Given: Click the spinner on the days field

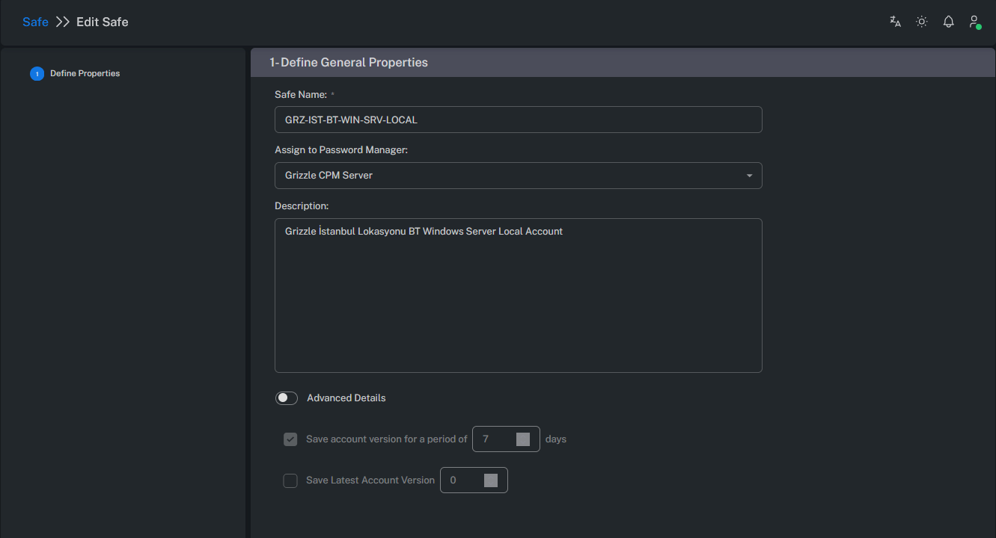Looking at the screenshot, I should point(523,439).
